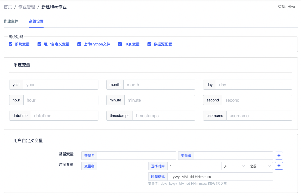Focus the hour input field

tap(61, 100)
